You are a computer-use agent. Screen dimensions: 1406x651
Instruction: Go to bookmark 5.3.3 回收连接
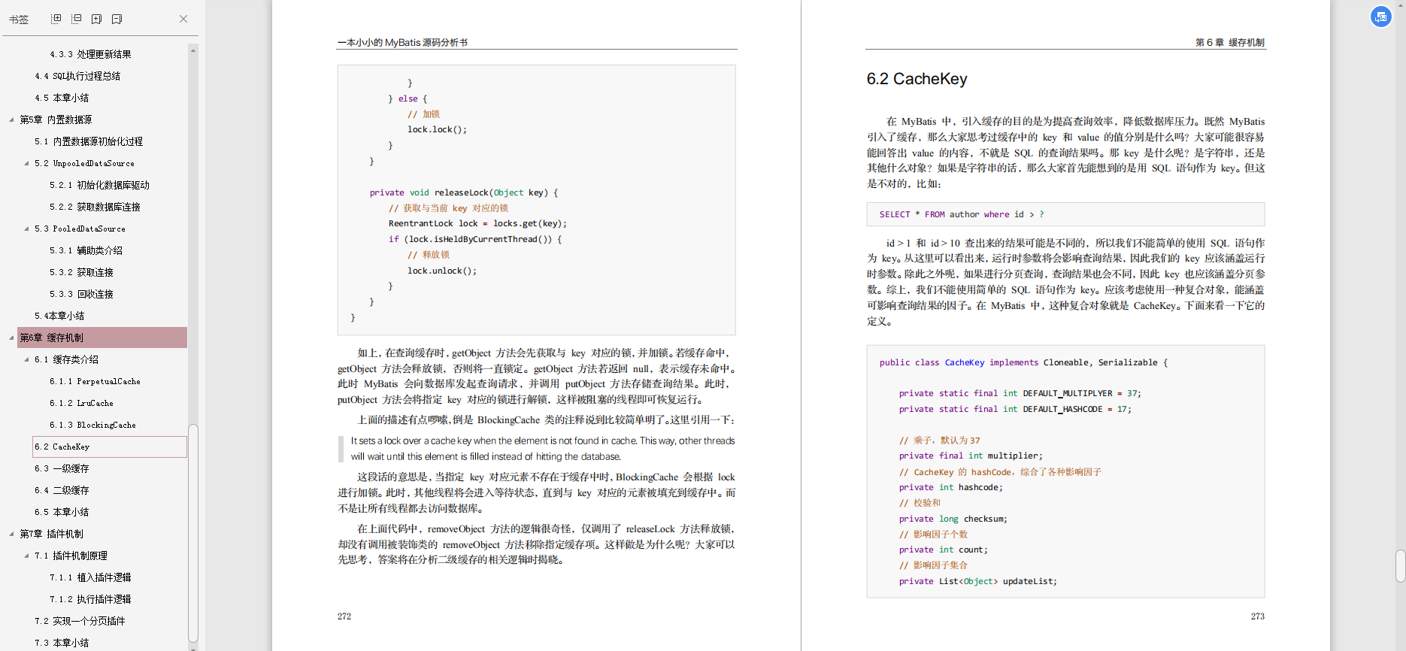(x=81, y=294)
